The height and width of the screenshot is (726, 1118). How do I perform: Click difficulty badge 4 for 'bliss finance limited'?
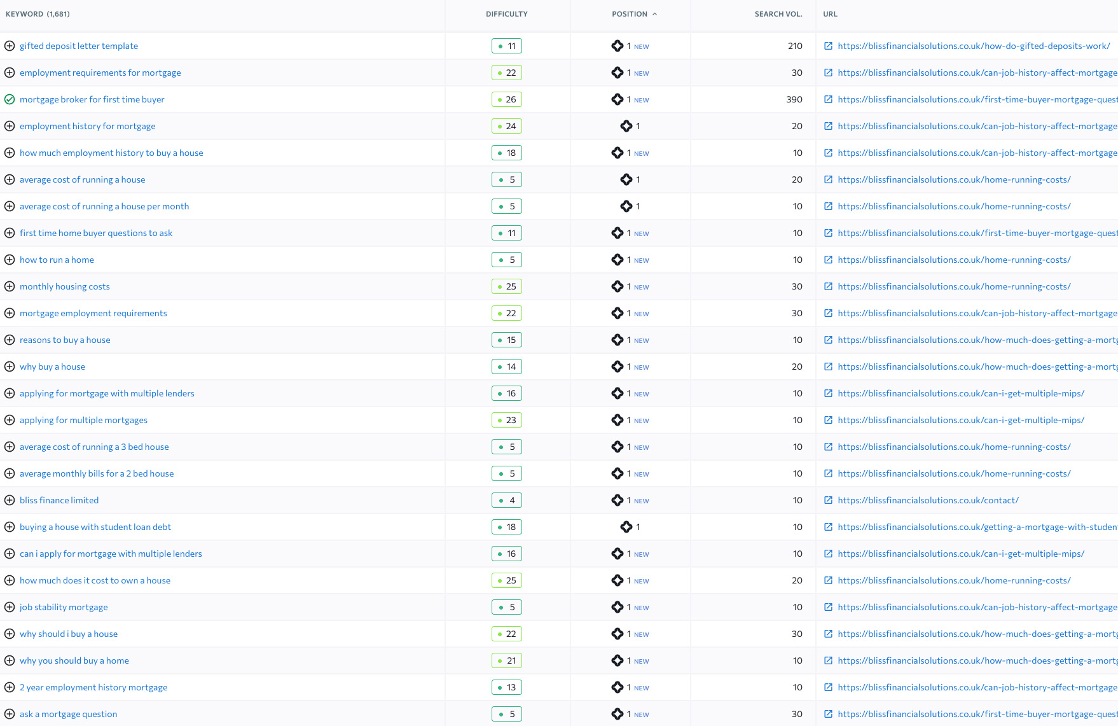[x=507, y=500]
